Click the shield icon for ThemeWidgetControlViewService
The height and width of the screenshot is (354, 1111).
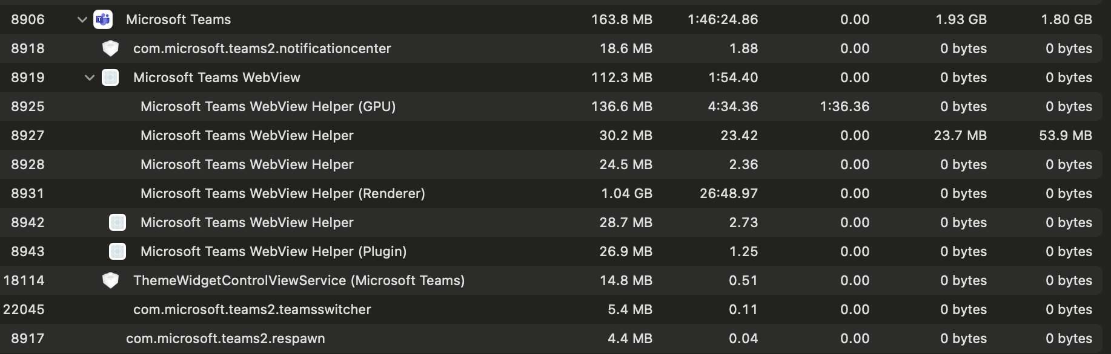110,280
